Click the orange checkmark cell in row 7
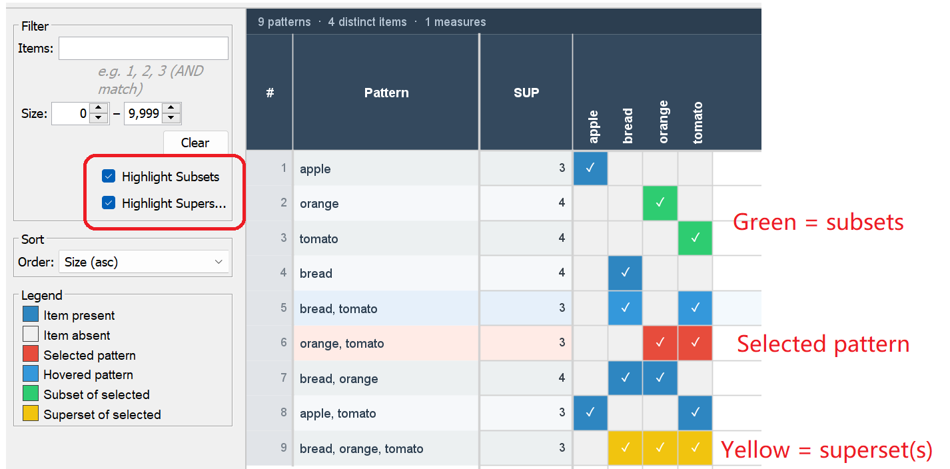The width and height of the screenshot is (950, 469). pyautogui.click(x=660, y=378)
